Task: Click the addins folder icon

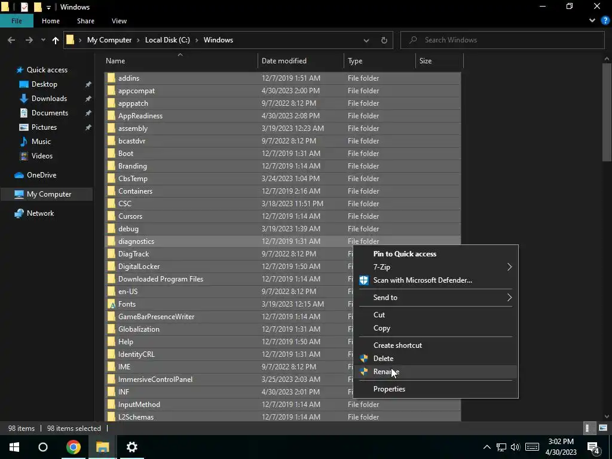Action: pyautogui.click(x=111, y=78)
